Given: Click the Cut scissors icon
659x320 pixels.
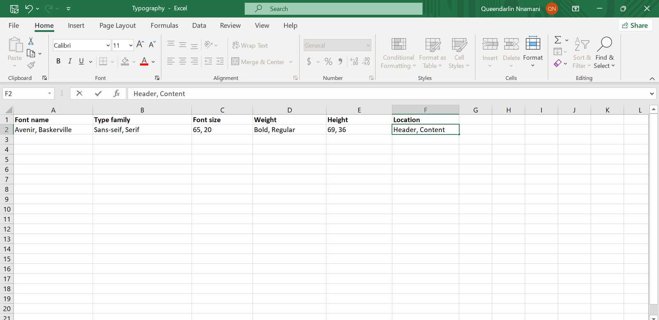Looking at the screenshot, I should pos(31,41).
